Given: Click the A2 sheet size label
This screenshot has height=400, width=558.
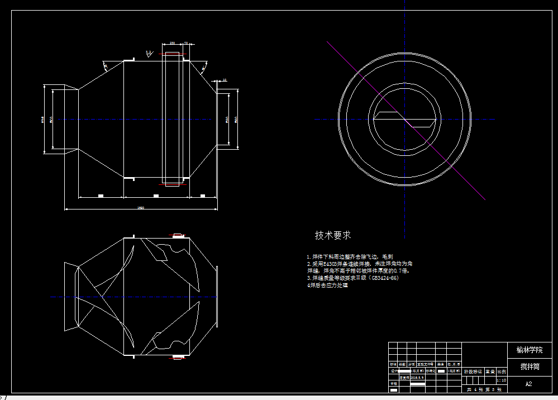Looking at the screenshot, I should click(x=529, y=384).
